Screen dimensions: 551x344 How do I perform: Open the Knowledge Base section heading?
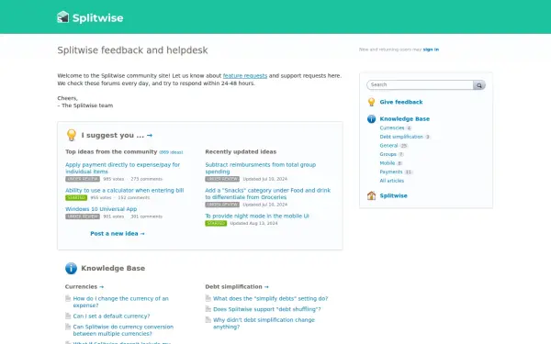click(113, 268)
